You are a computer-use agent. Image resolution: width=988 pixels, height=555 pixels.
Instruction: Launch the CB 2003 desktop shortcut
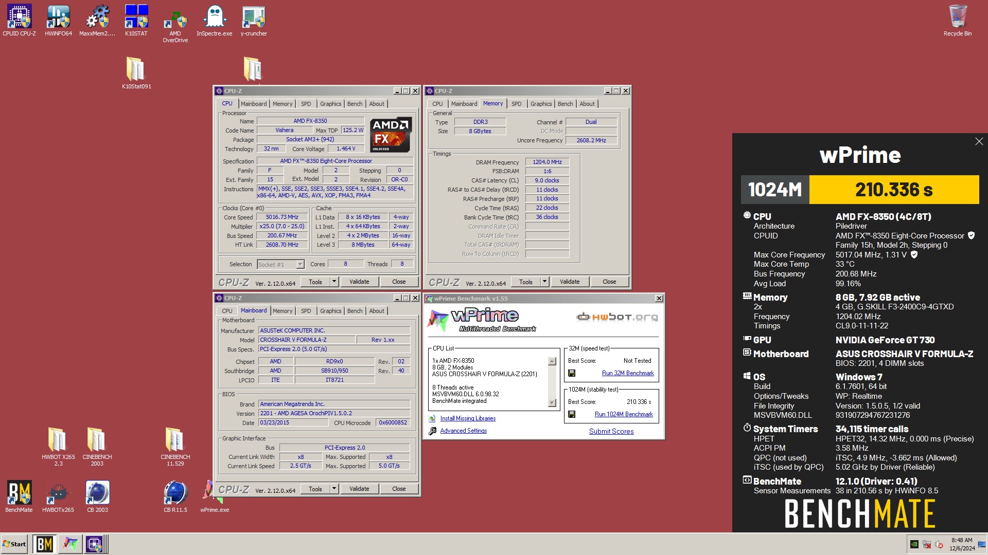(97, 496)
